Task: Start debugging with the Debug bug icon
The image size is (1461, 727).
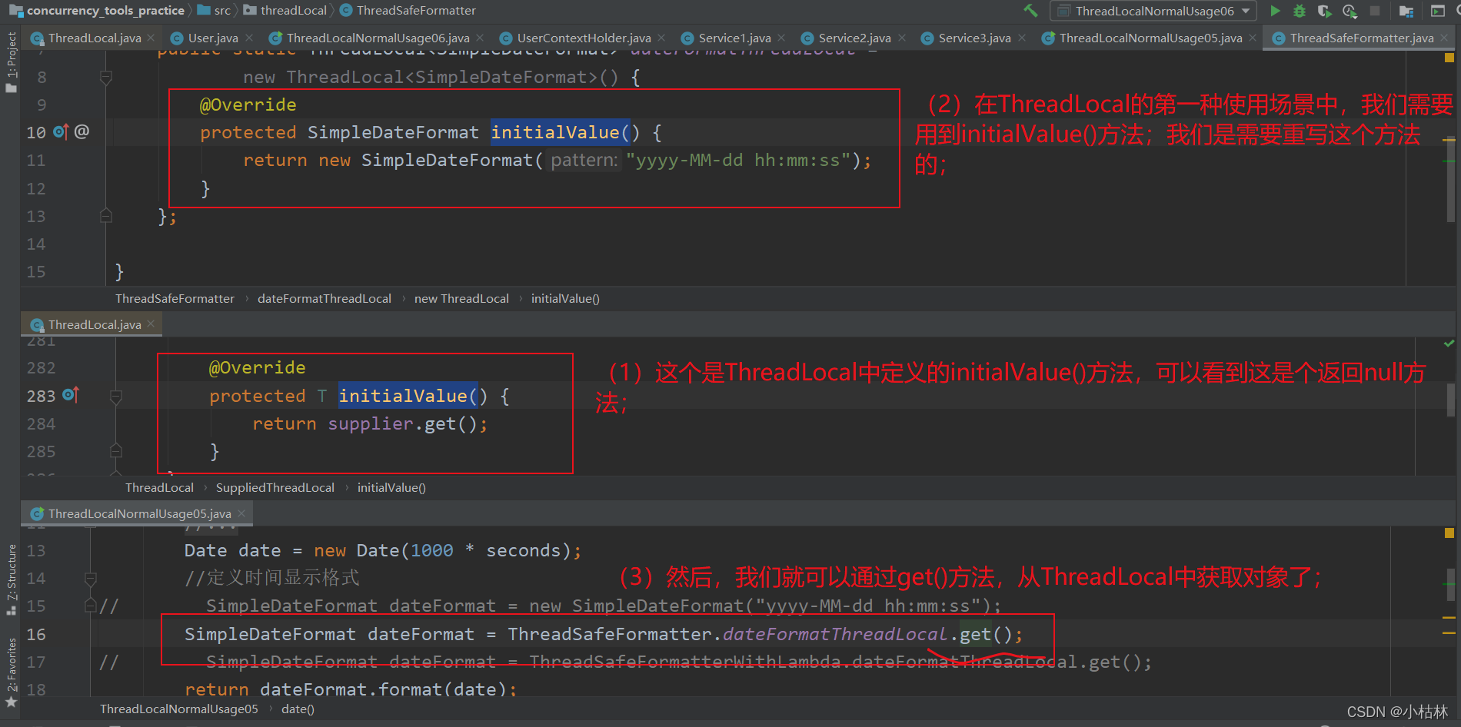Action: click(x=1299, y=11)
